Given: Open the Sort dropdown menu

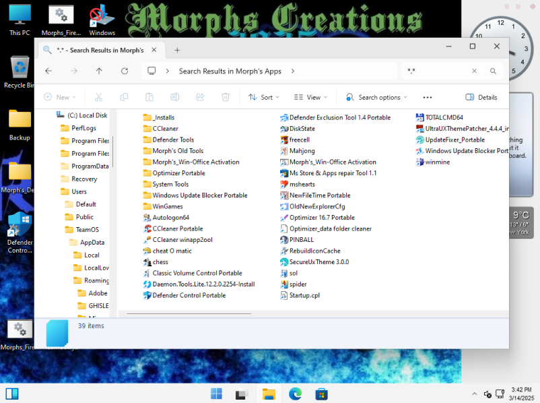Looking at the screenshot, I should pyautogui.click(x=264, y=97).
